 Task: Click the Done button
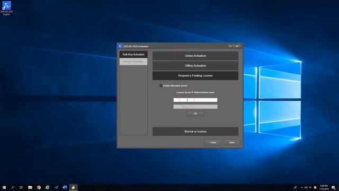232,143
